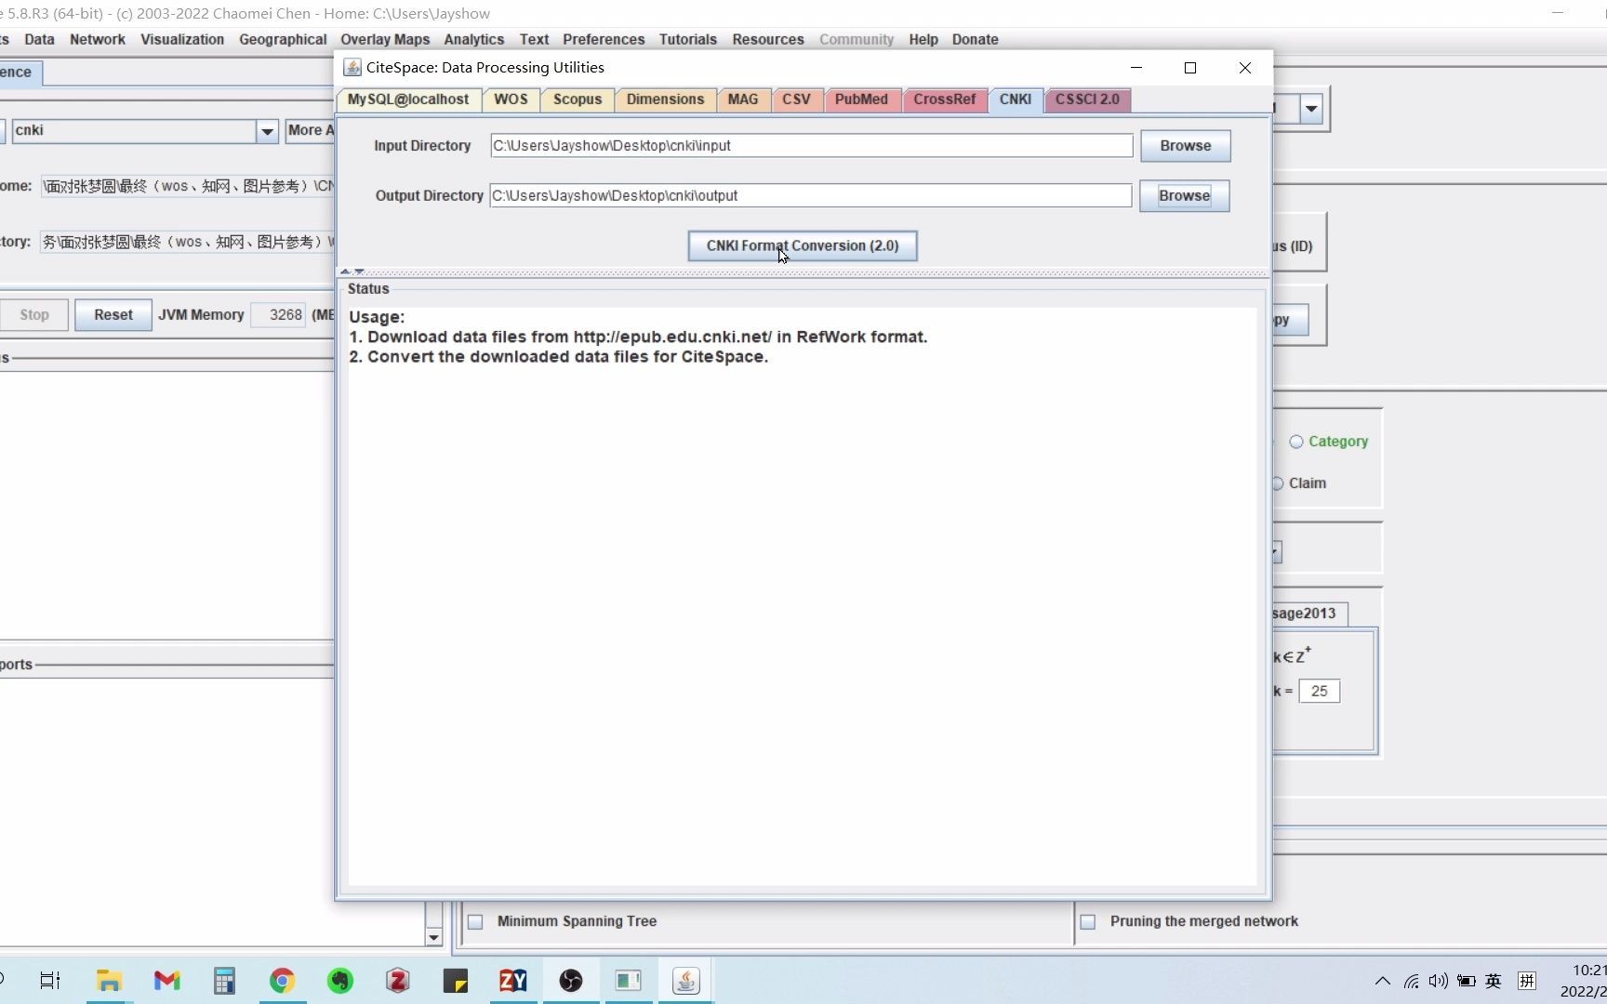Screen dimensions: 1607x1004
Task: Launch Calculator from the taskbar
Action: (224, 980)
